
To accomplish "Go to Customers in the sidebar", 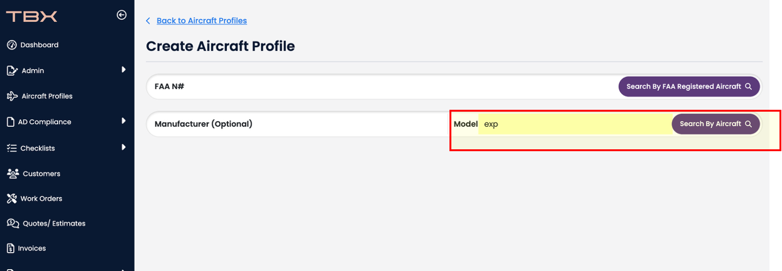I will [x=41, y=173].
